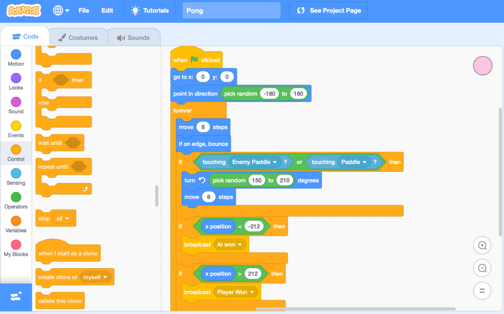Viewport: 504px width, 314px height.
Task: Choose the Variables block category
Action: click(16, 221)
